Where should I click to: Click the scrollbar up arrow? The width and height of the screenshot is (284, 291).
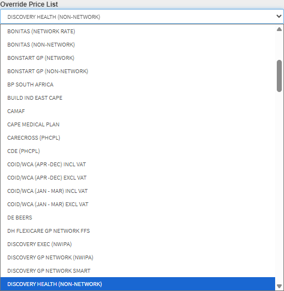[x=279, y=29]
